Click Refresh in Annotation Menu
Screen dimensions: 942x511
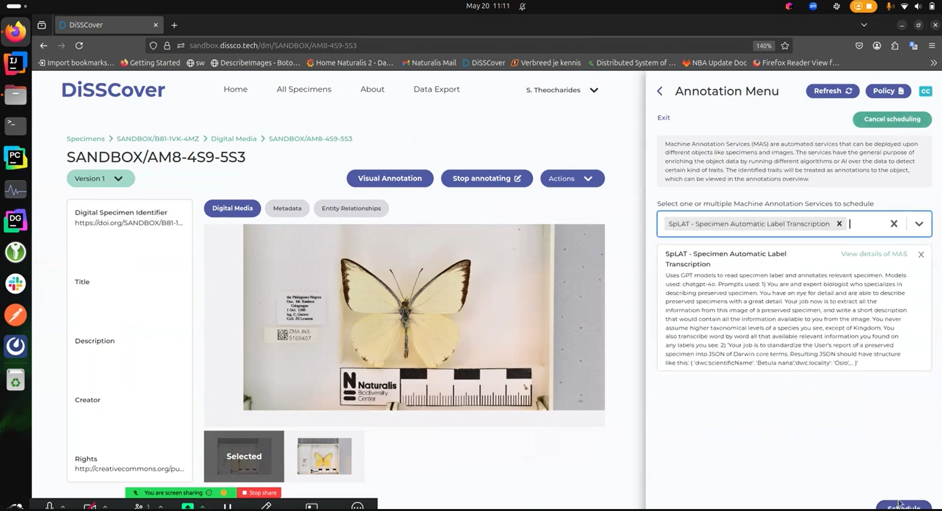[832, 91]
